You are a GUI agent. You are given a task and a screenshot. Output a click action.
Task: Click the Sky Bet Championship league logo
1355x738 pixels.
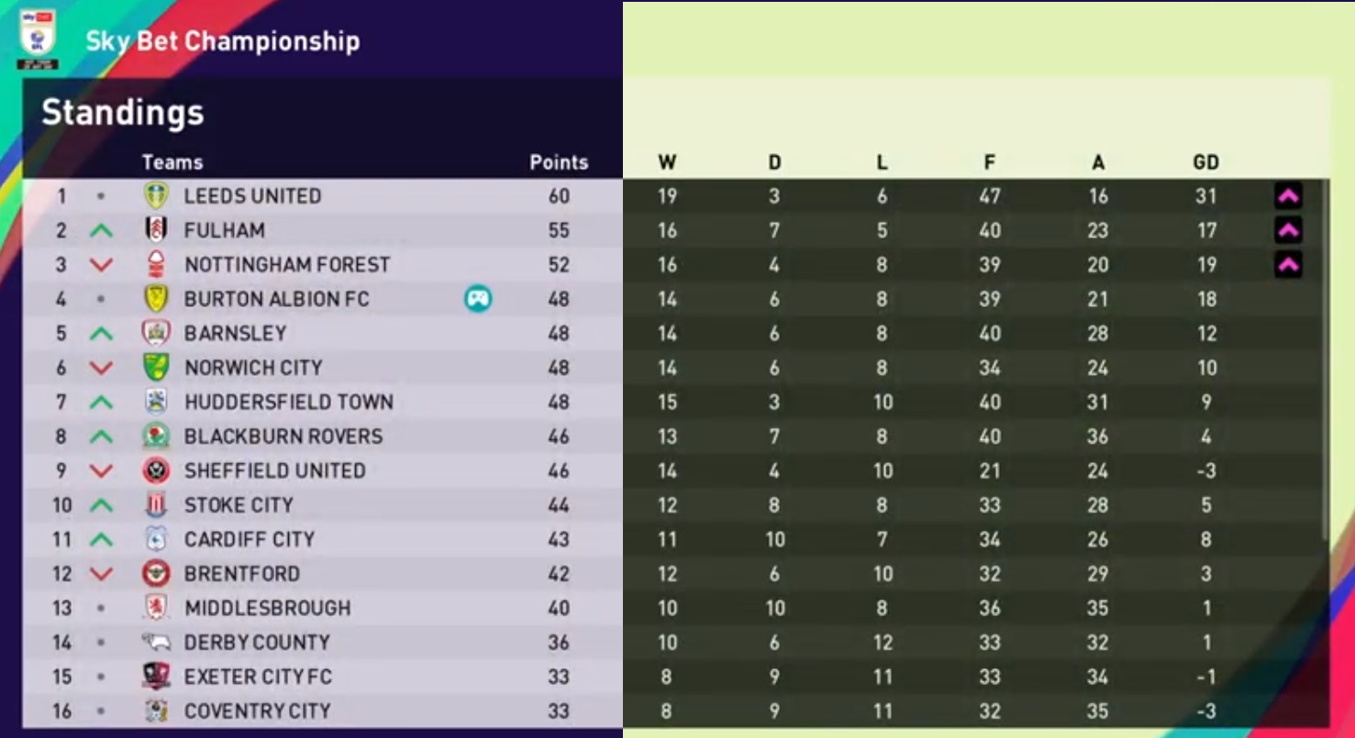coord(38,39)
